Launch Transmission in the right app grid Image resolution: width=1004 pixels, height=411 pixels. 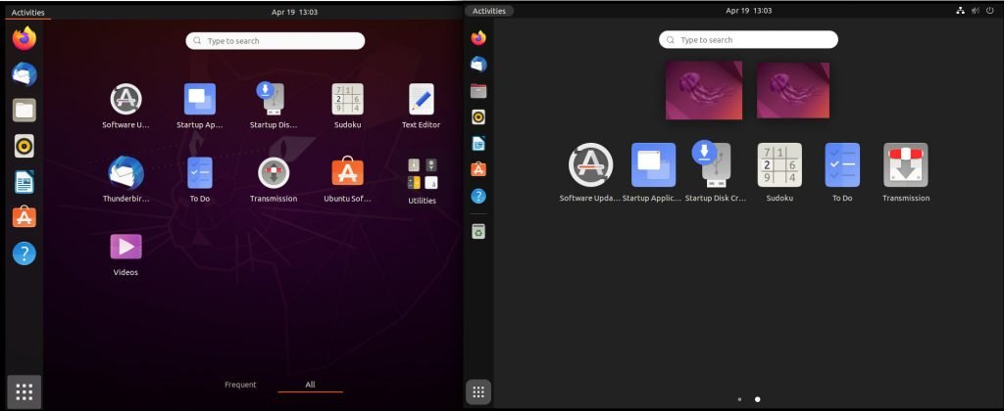point(906,172)
